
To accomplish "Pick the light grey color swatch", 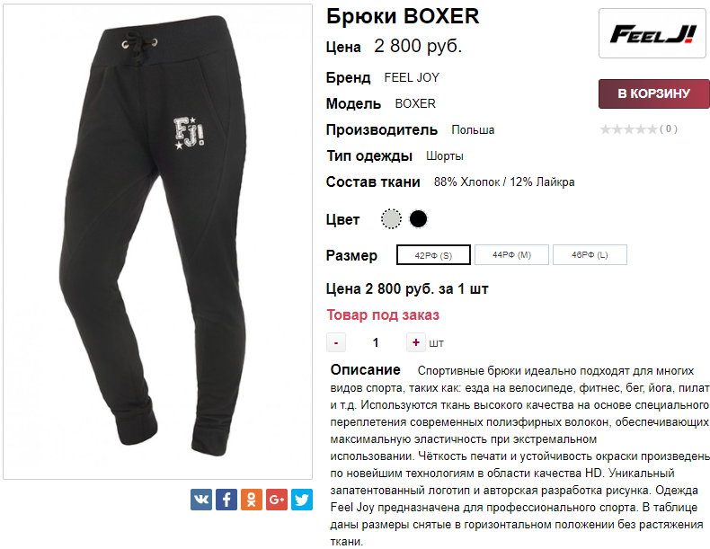I will coord(391,219).
